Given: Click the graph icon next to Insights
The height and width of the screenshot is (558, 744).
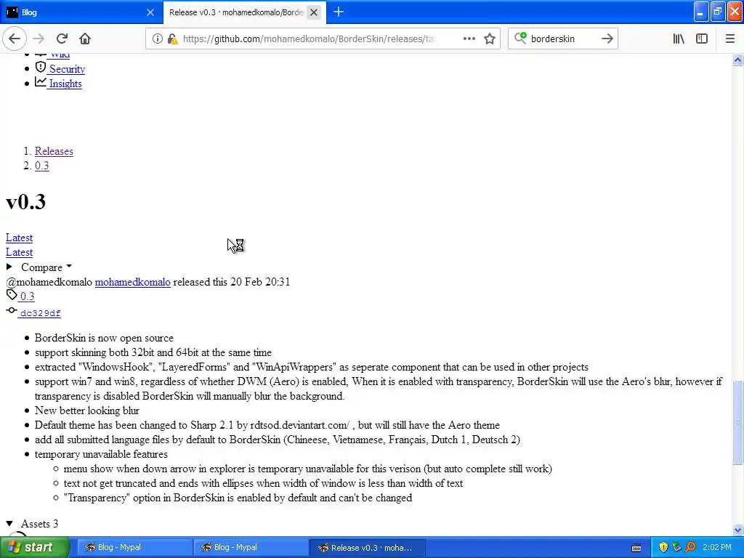Looking at the screenshot, I should (41, 82).
